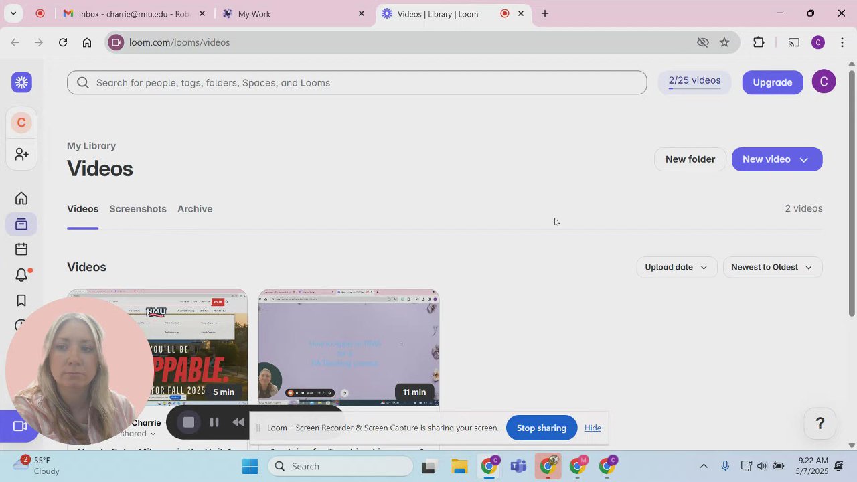The width and height of the screenshot is (857, 482).
Task: Open a new Chrome tab
Action: pos(545,13)
